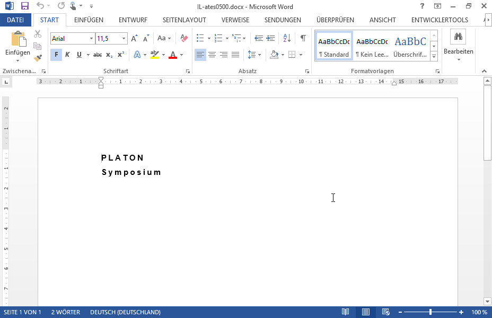This screenshot has width=492, height=318.
Task: Click the 100 % zoom level
Action: pyautogui.click(x=479, y=312)
